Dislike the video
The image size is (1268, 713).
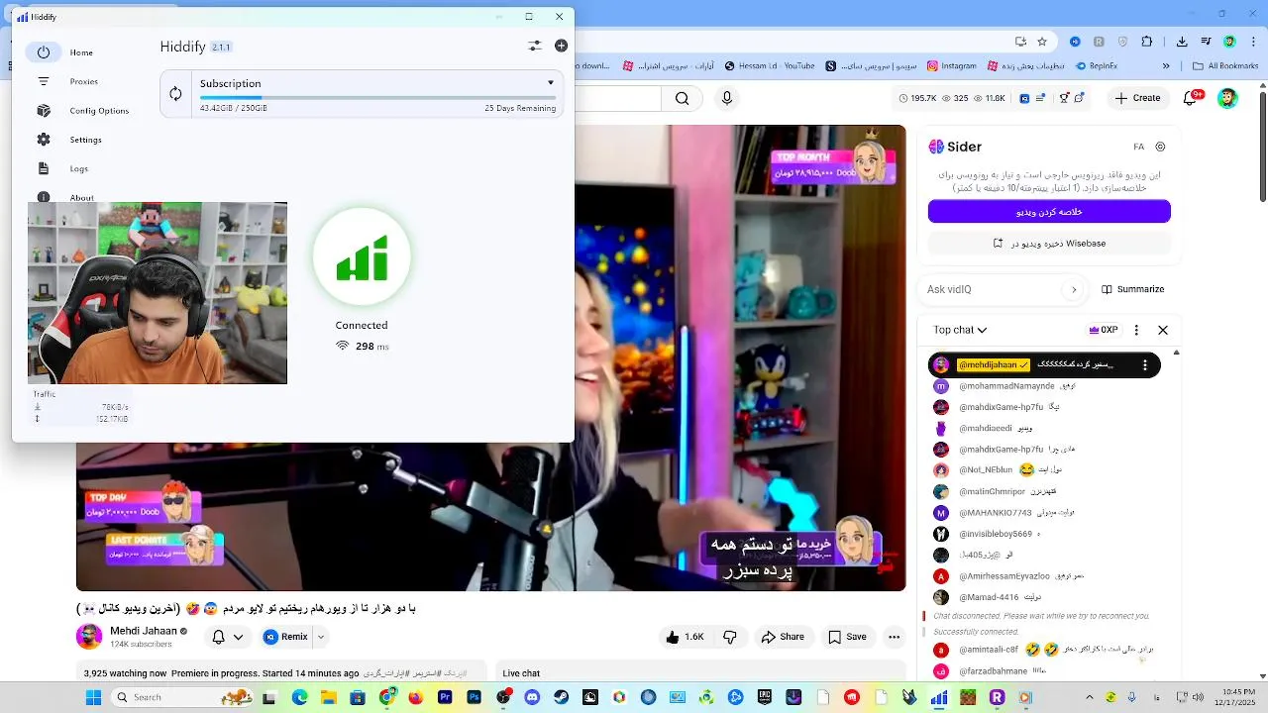(730, 637)
